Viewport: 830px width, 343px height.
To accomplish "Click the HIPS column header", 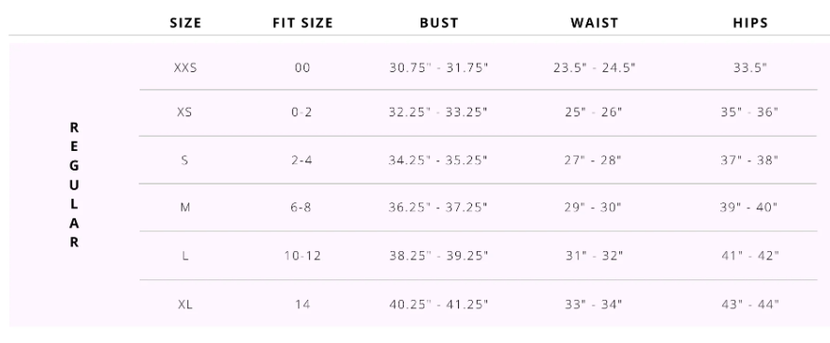I will tap(750, 22).
